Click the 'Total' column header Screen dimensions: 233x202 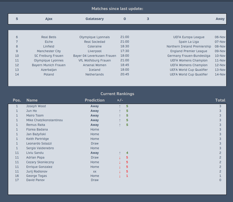[x=220, y=100]
